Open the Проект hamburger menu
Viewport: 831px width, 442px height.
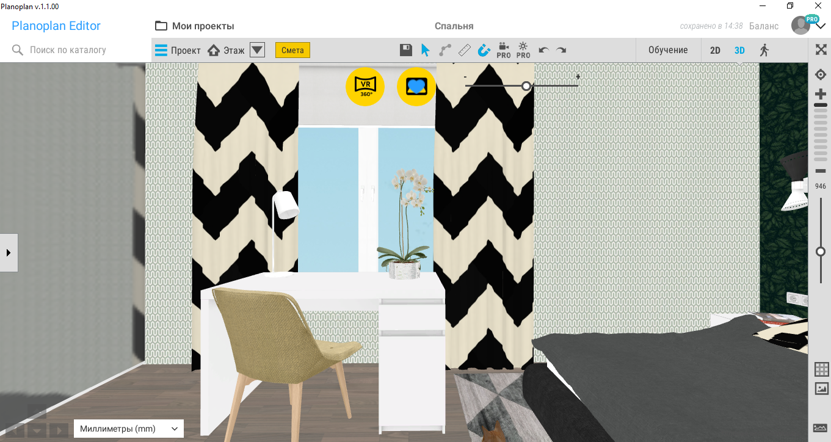pos(178,50)
